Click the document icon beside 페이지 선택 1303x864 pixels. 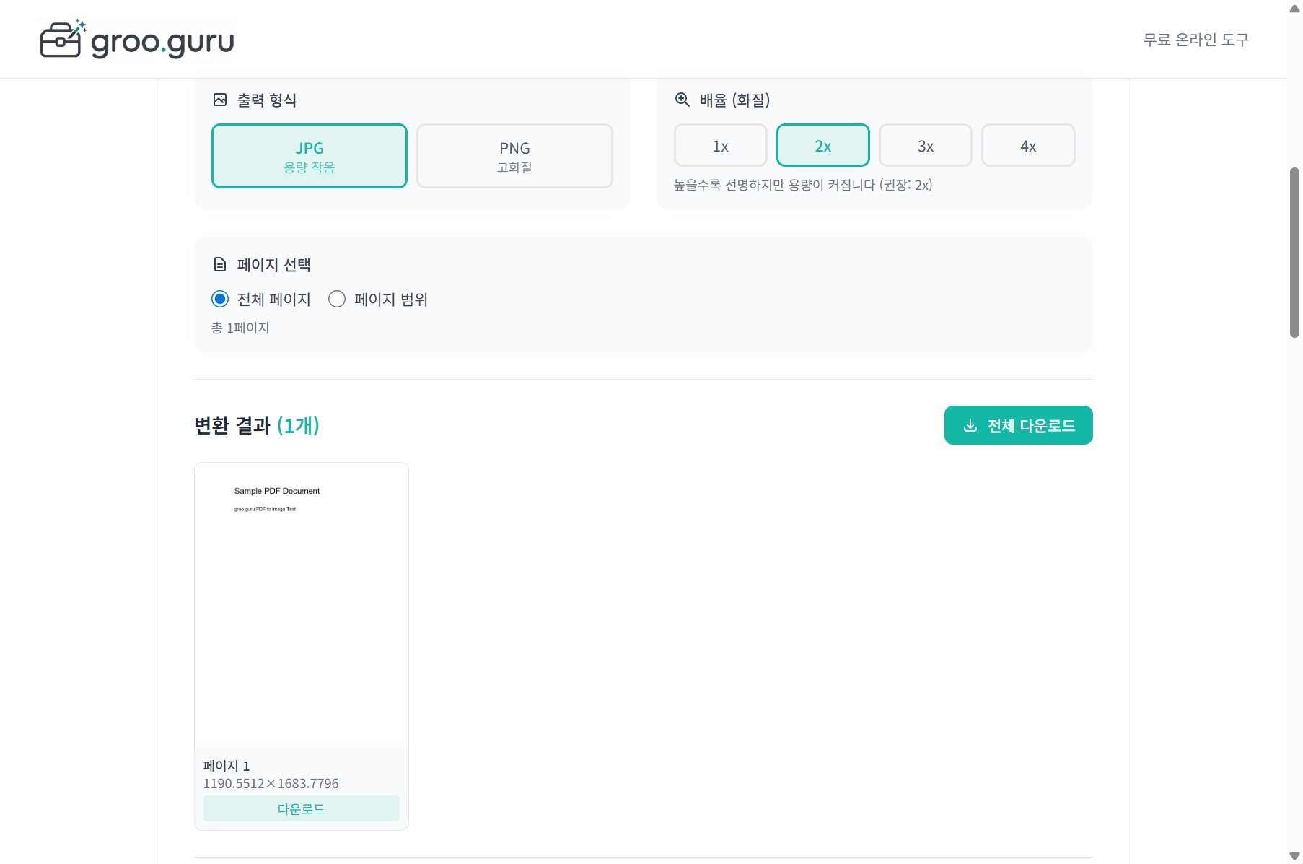coord(220,265)
